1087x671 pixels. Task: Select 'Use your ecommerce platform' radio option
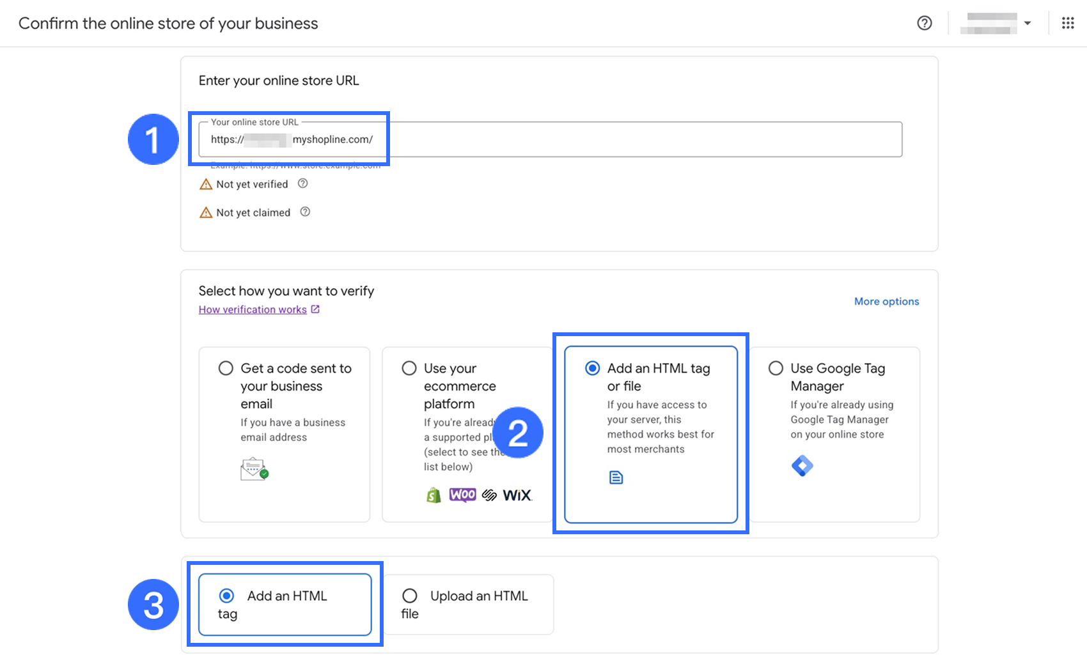(x=409, y=368)
